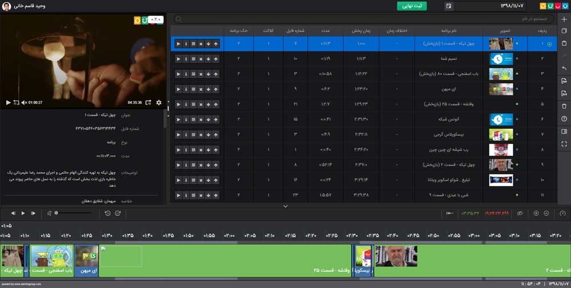Viewport: 571px width, 288px height.
Task: Zoom in on the timeline
Action: coord(536,213)
